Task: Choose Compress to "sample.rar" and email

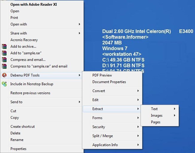Action: pos(42,66)
